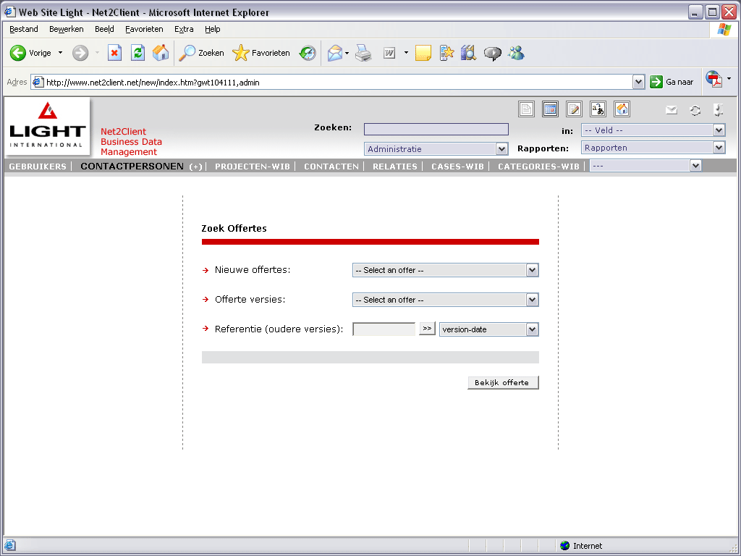Open the Discuss speech bubble icon

pos(492,53)
